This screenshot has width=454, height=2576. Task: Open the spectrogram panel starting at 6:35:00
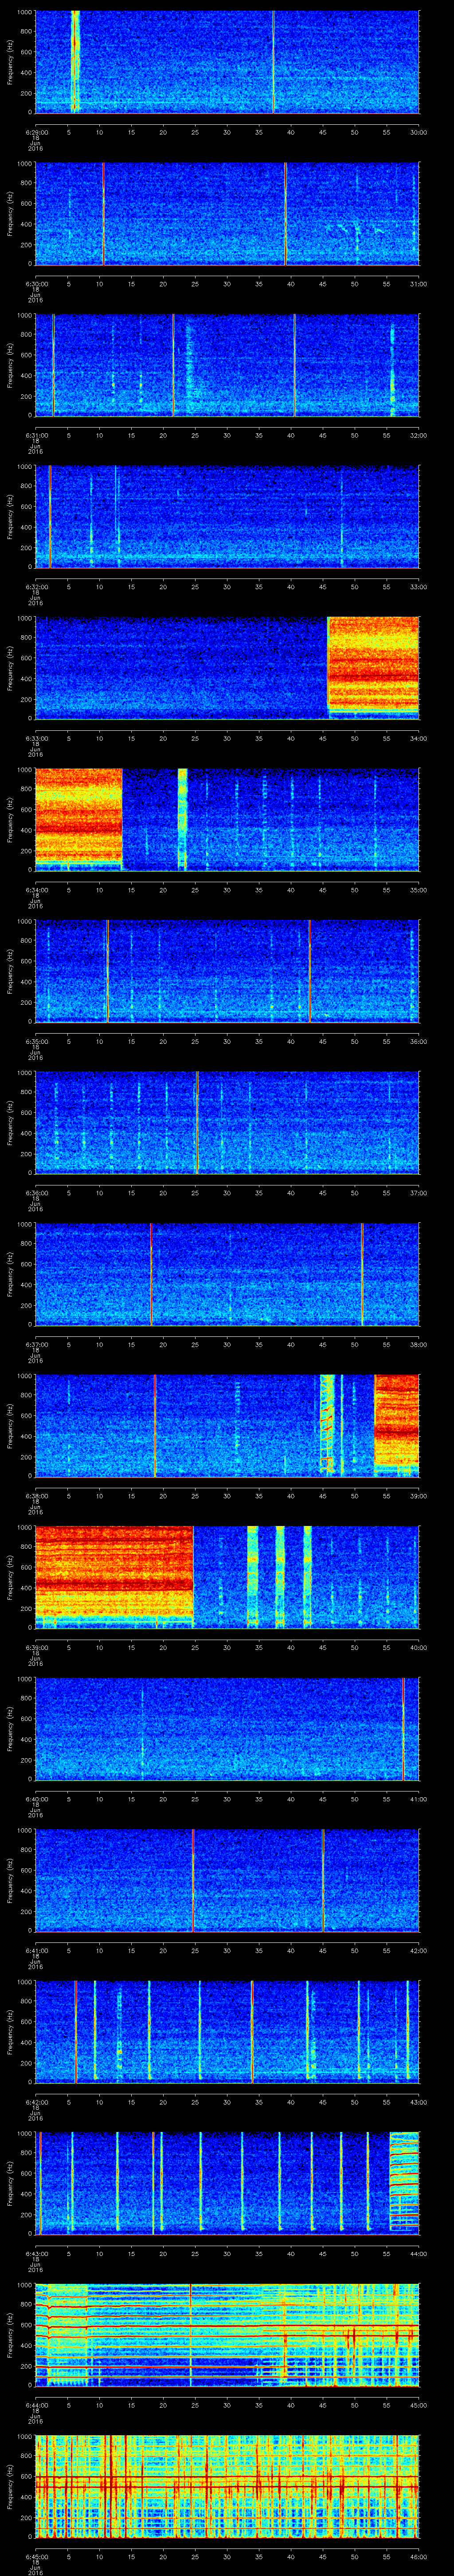pyautogui.click(x=227, y=971)
